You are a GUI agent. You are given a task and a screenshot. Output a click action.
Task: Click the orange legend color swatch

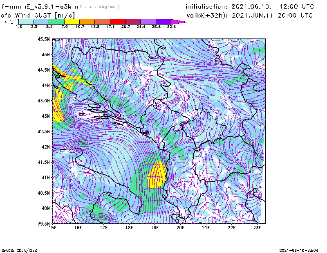(87, 22)
